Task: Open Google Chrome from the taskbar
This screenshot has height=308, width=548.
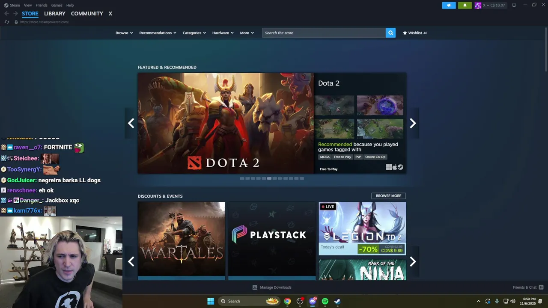Action: 287,301
